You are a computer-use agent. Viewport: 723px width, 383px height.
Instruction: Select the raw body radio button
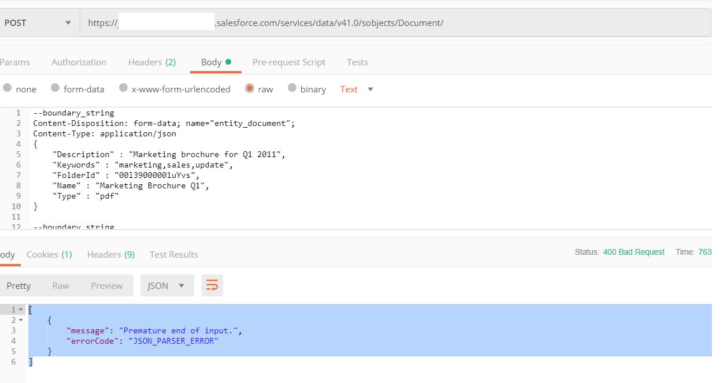tap(250, 88)
